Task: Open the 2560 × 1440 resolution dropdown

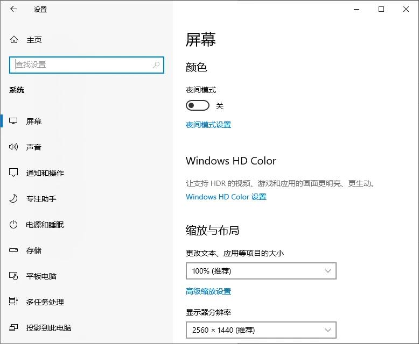Action: [x=261, y=330]
